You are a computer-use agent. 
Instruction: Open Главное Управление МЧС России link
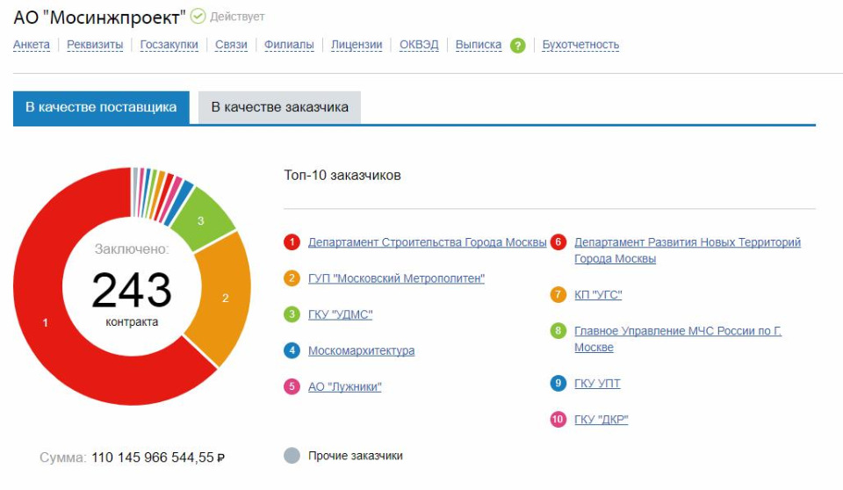pos(678,339)
